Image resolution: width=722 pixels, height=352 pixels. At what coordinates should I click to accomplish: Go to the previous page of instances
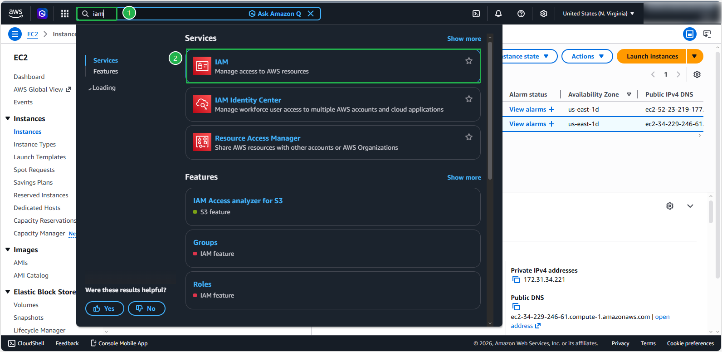click(653, 74)
